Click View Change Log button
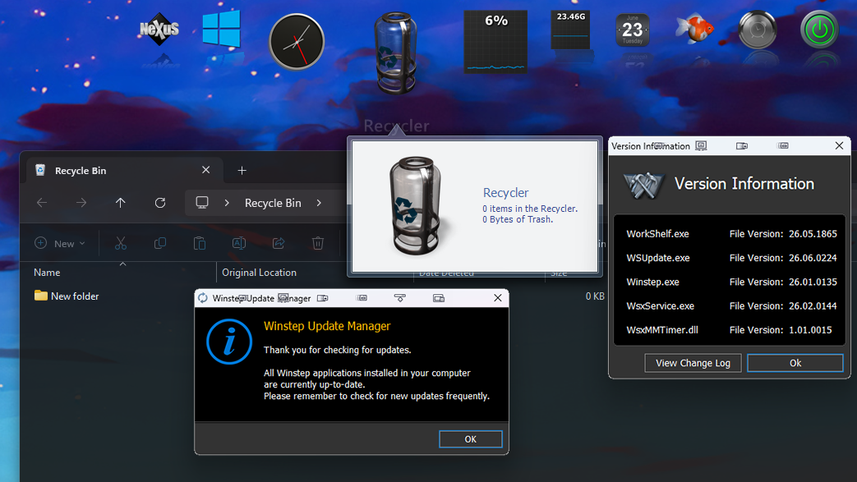The image size is (857, 482). pyautogui.click(x=693, y=363)
